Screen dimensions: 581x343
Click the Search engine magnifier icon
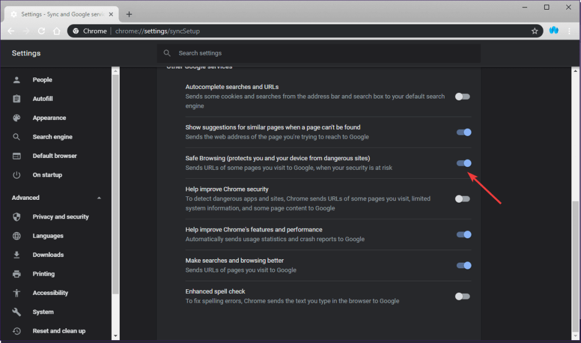16,137
